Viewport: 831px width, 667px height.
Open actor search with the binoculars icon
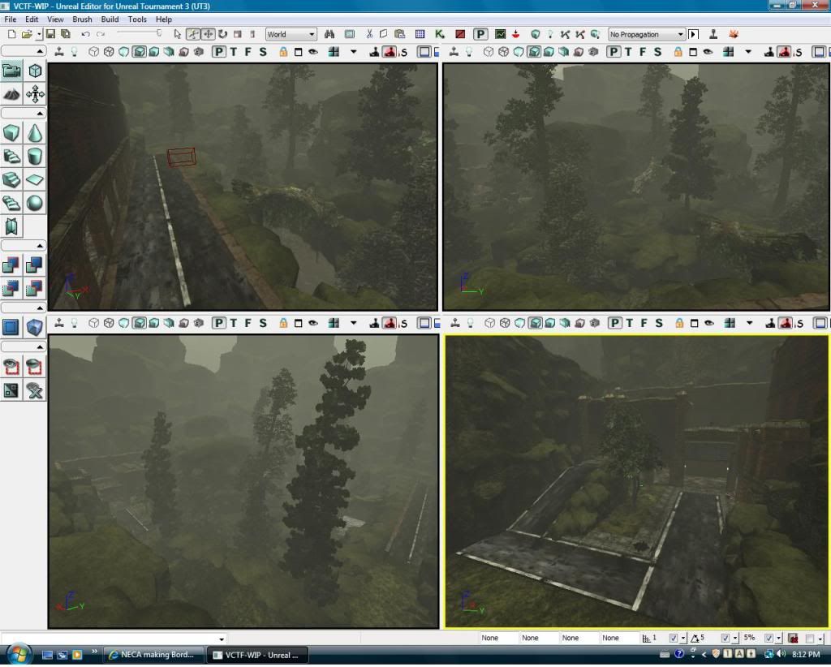point(329,34)
